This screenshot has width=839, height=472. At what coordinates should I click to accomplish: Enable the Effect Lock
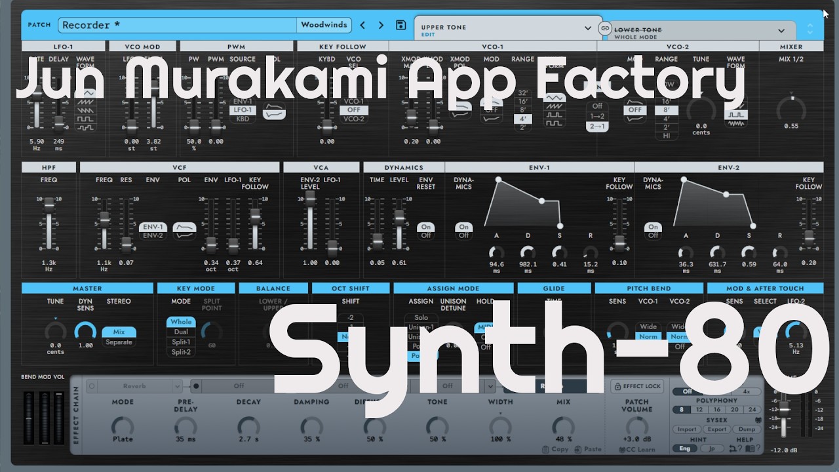[637, 386]
